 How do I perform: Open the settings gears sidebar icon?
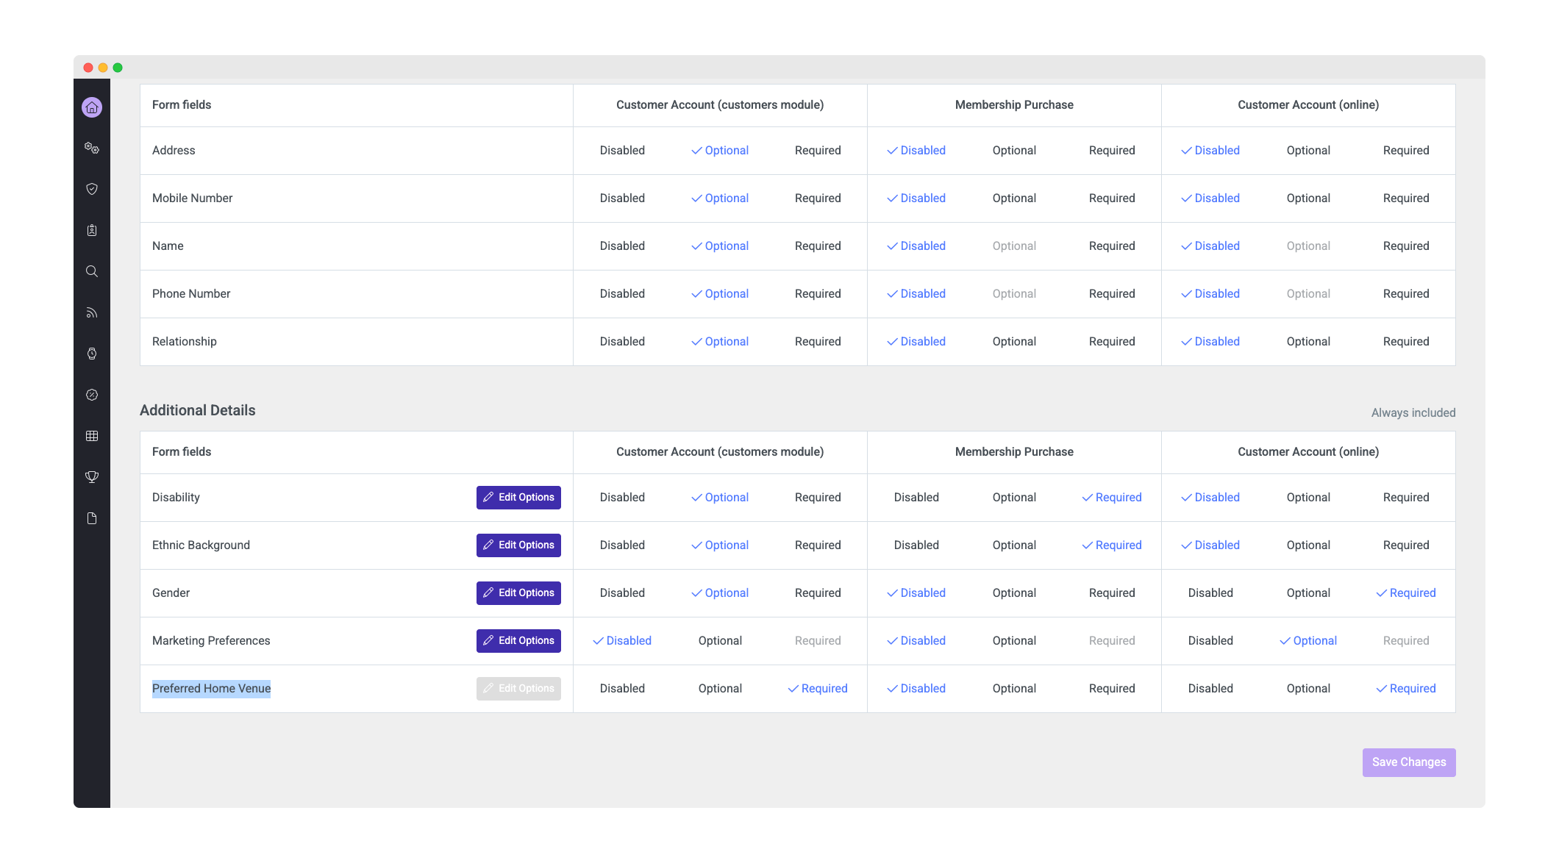click(x=92, y=148)
